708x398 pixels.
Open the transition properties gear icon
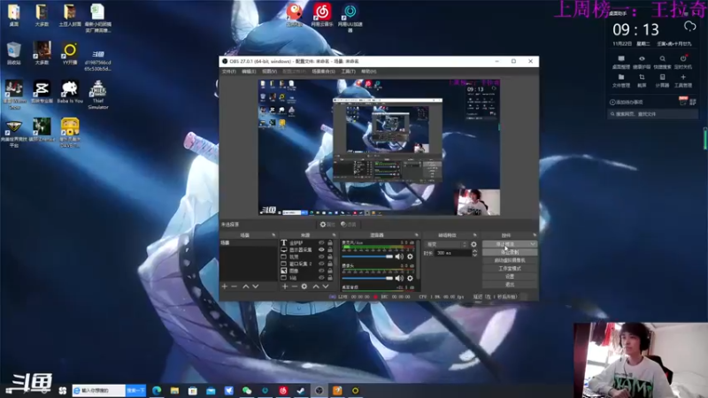coord(473,245)
